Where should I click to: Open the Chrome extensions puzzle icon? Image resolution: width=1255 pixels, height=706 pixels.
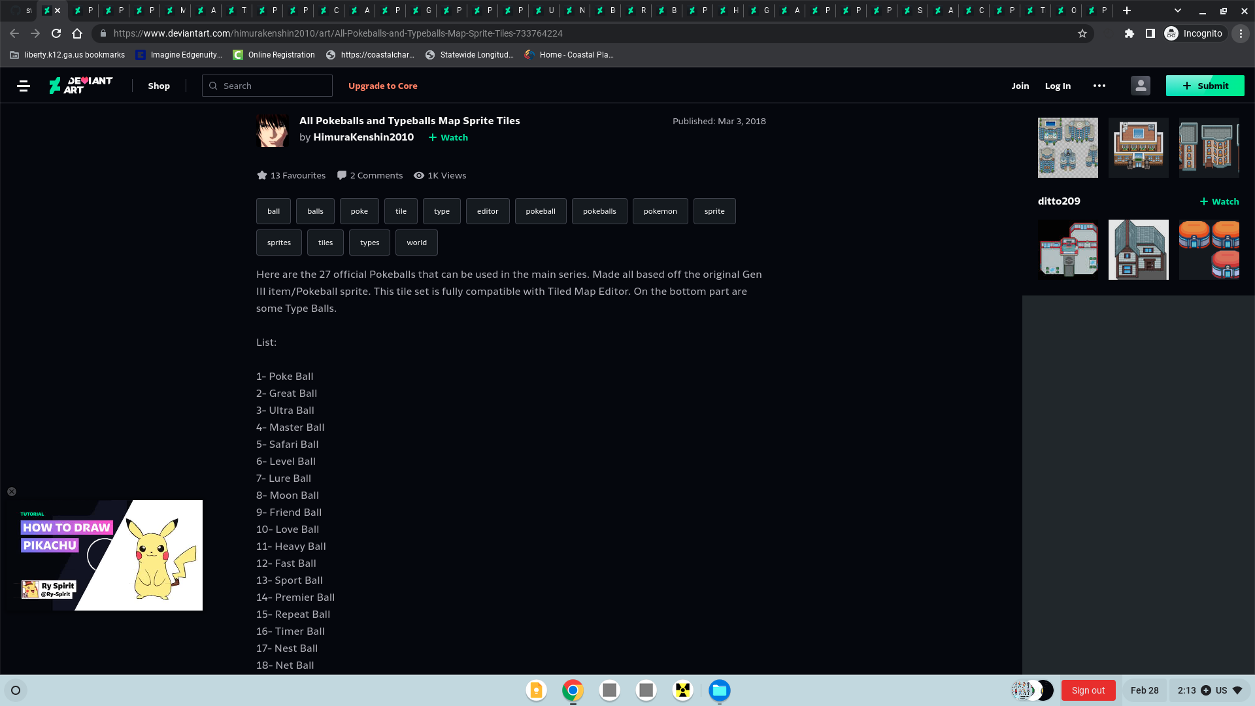(x=1129, y=33)
